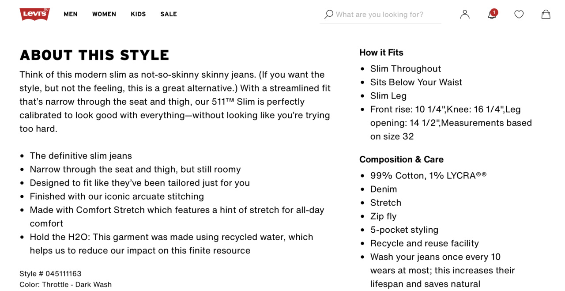Click 'The definitive slim jeans' bullet
The image size is (565, 291).
(x=81, y=156)
